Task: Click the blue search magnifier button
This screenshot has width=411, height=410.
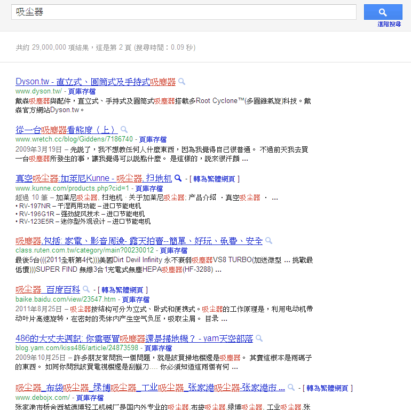Action: (383, 12)
